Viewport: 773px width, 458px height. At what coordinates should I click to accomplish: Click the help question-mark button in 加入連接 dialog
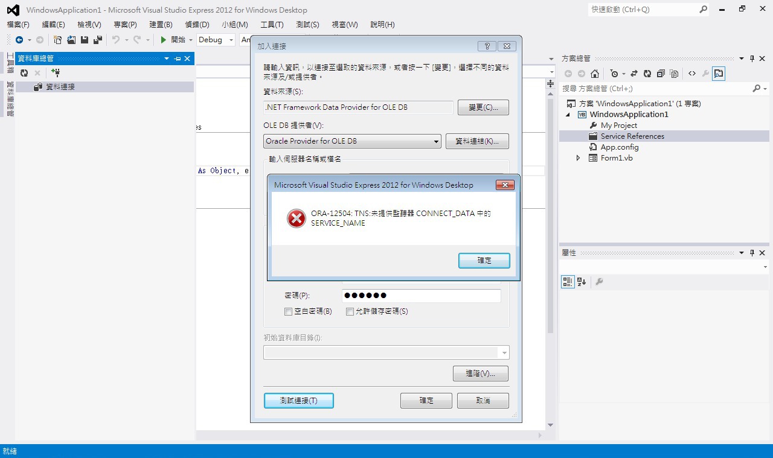(487, 46)
